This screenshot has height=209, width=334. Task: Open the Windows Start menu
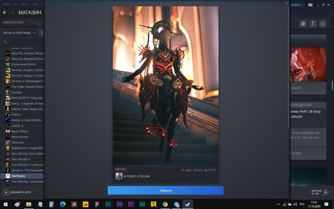(5, 204)
